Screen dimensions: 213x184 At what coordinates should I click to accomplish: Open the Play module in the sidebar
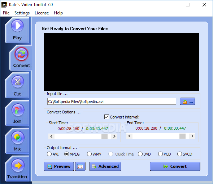pos(17,30)
